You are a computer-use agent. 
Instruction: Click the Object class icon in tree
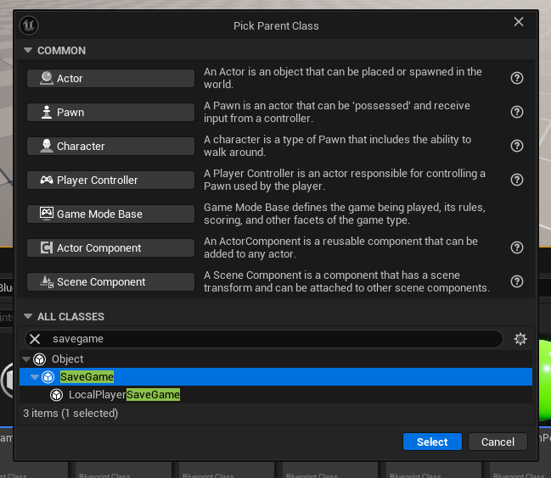[x=39, y=359]
